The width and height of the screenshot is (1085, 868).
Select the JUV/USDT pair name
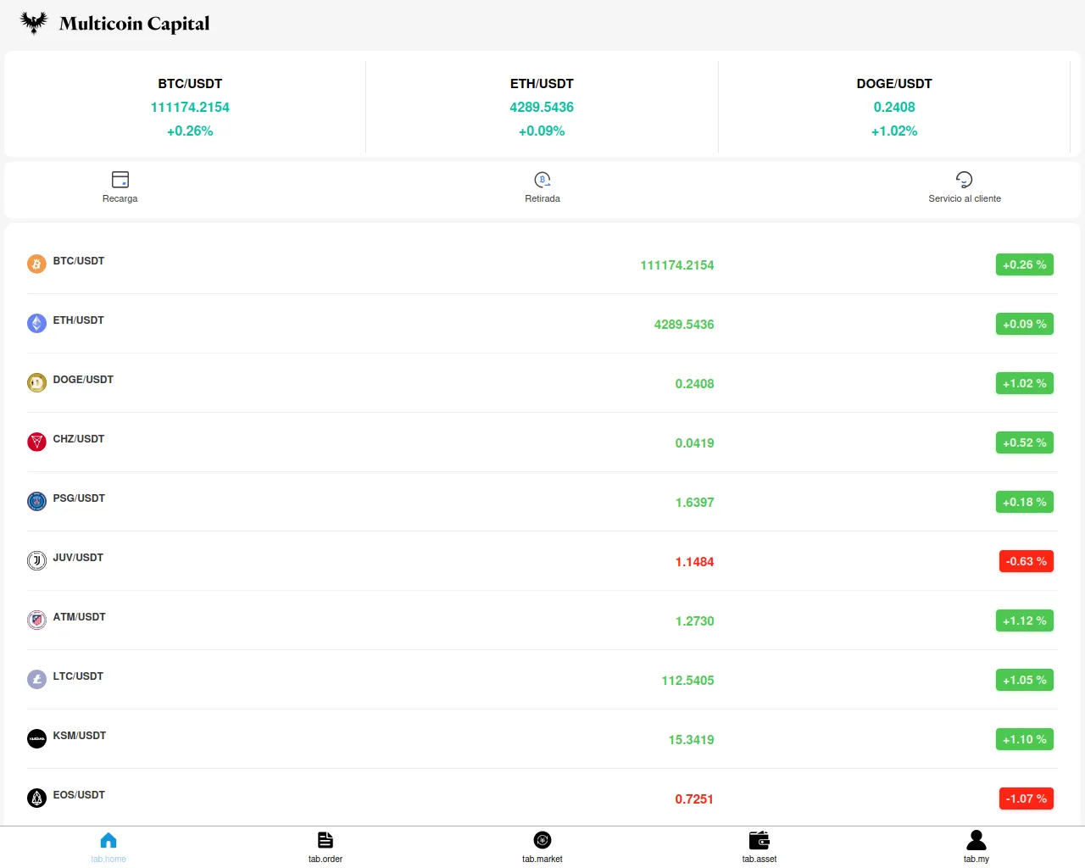point(78,558)
